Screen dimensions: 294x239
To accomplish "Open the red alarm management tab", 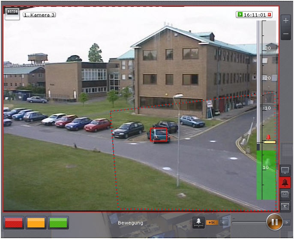I will 285,182.
